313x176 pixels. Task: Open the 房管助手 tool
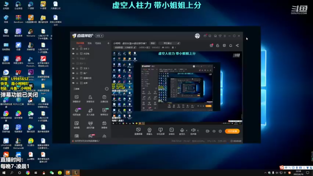(x=90, y=99)
